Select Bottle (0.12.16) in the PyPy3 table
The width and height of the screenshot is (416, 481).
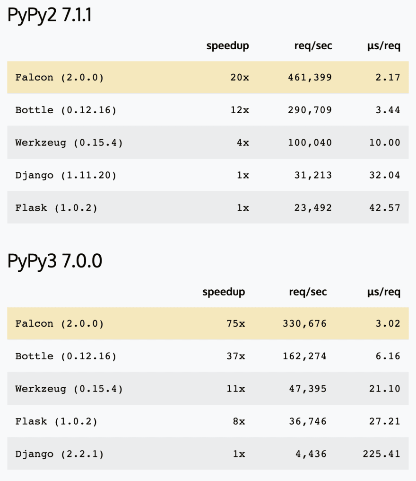(x=66, y=356)
